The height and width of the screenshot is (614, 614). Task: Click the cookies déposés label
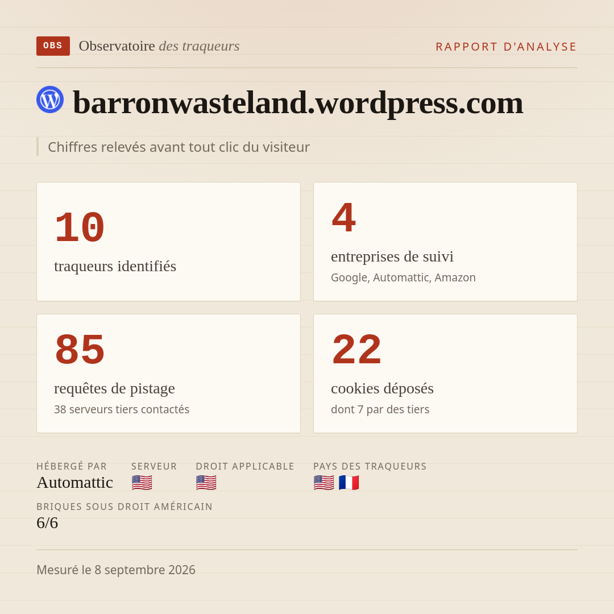tap(382, 388)
